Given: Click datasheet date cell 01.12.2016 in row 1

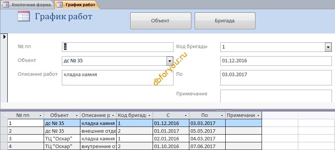Looking at the screenshot, I should click(171, 123).
